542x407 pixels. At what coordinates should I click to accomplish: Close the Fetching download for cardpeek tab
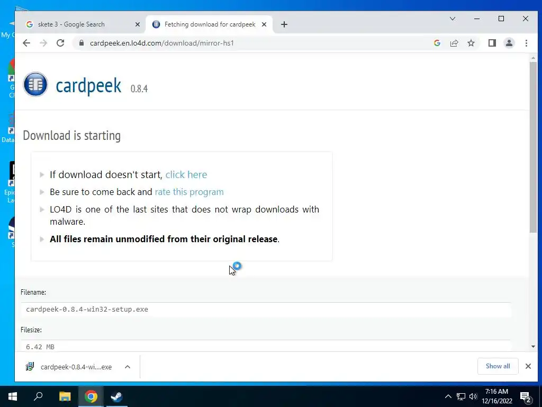[x=264, y=24]
